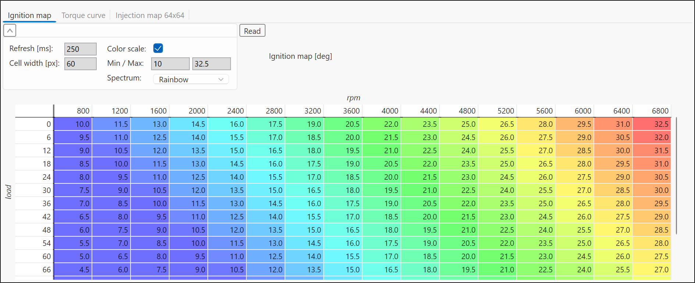Select the load 36 row header
This screenshot has height=283, width=695.
tap(34, 204)
